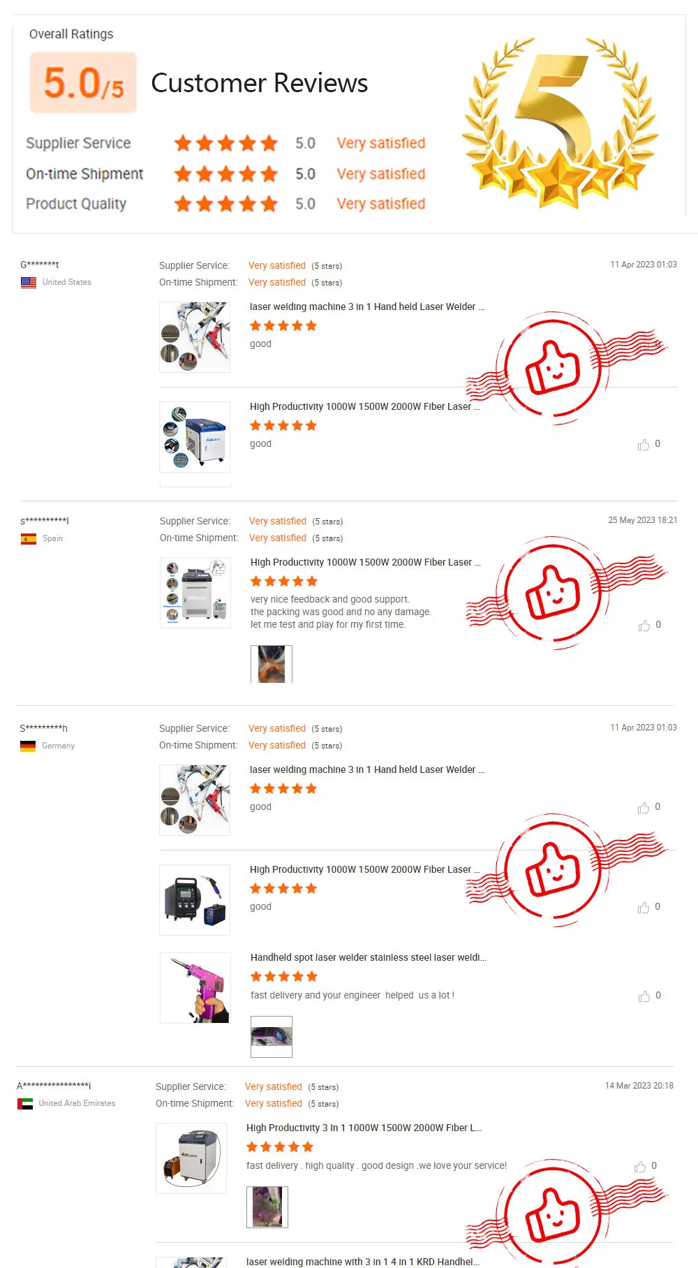The width and height of the screenshot is (698, 1268).
Task: Click the United States flag icon
Action: click(x=29, y=283)
